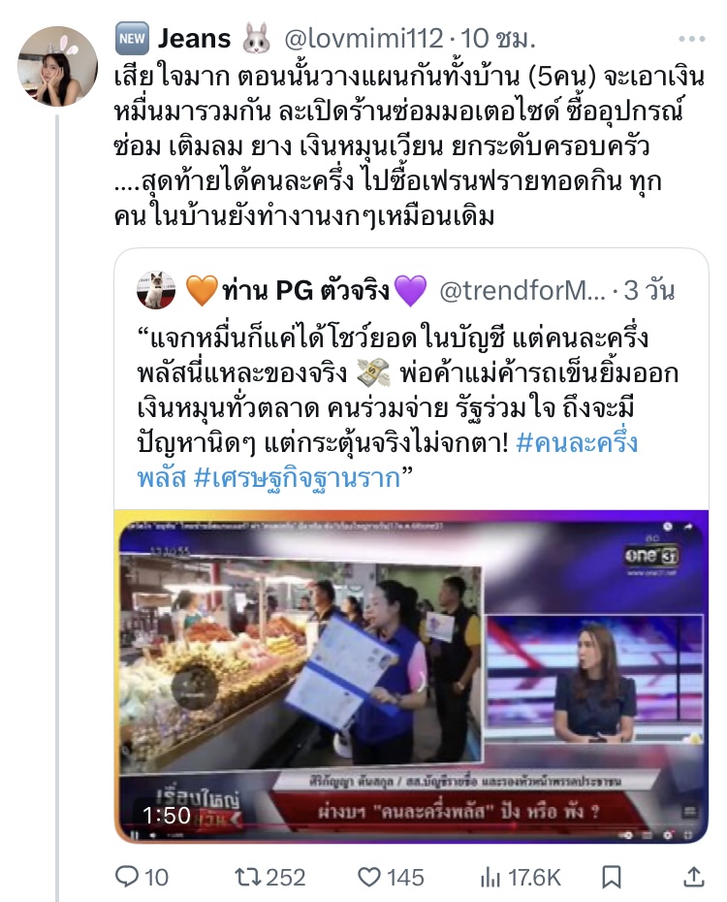727x902 pixels.
Task: Bookmark this tweet
Action: [x=611, y=877]
